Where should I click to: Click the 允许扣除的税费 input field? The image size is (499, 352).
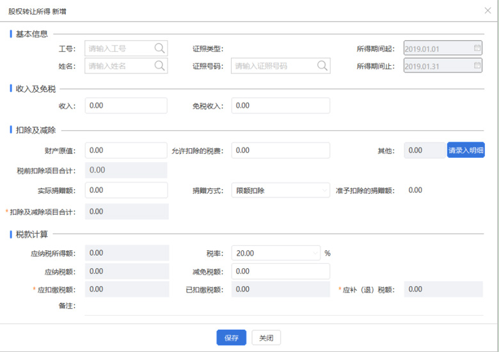click(280, 150)
